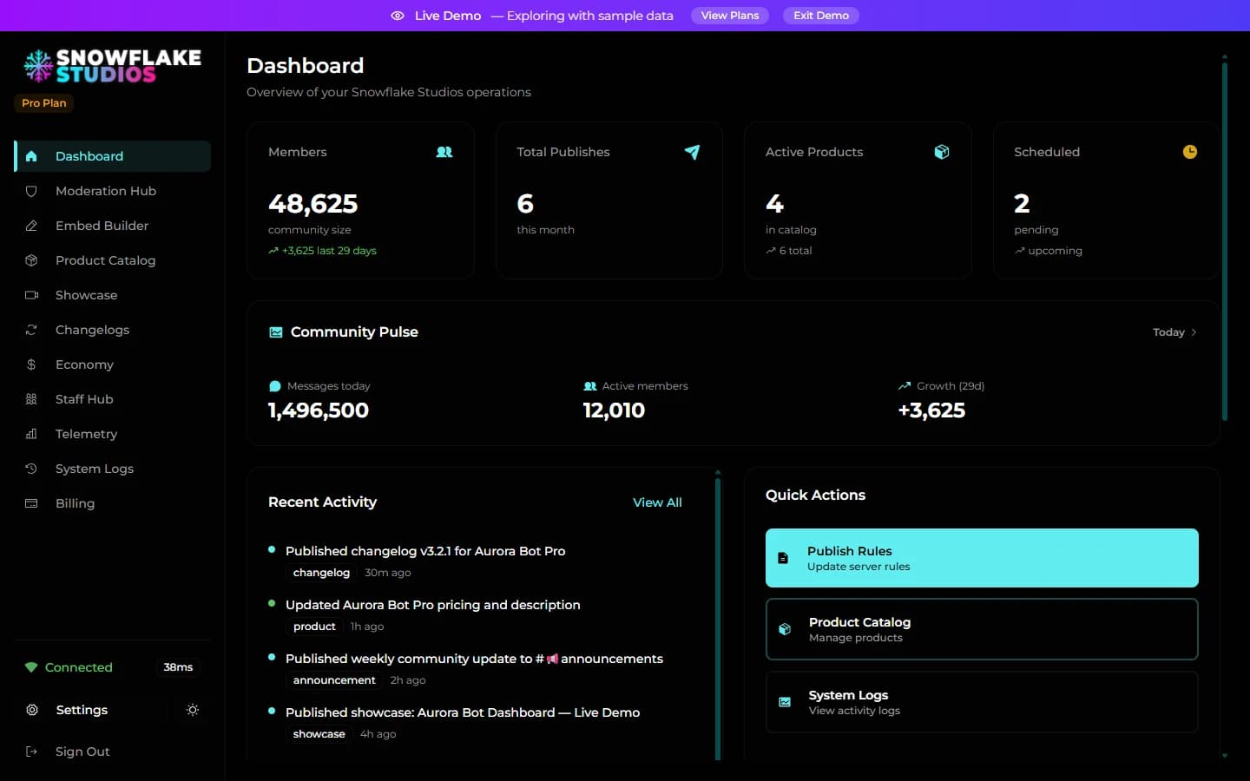The height and width of the screenshot is (781, 1250).
Task: Click the Live Demo eye icon
Action: click(x=398, y=16)
